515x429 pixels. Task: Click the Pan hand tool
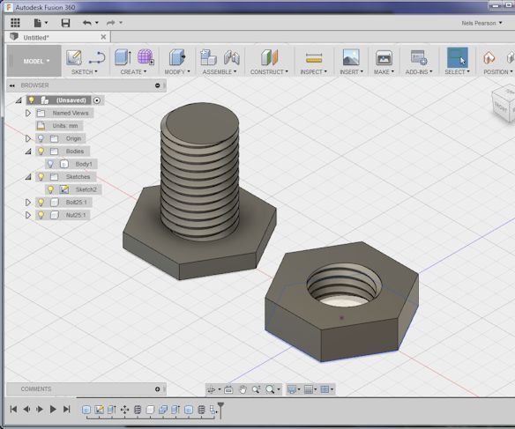tap(243, 389)
